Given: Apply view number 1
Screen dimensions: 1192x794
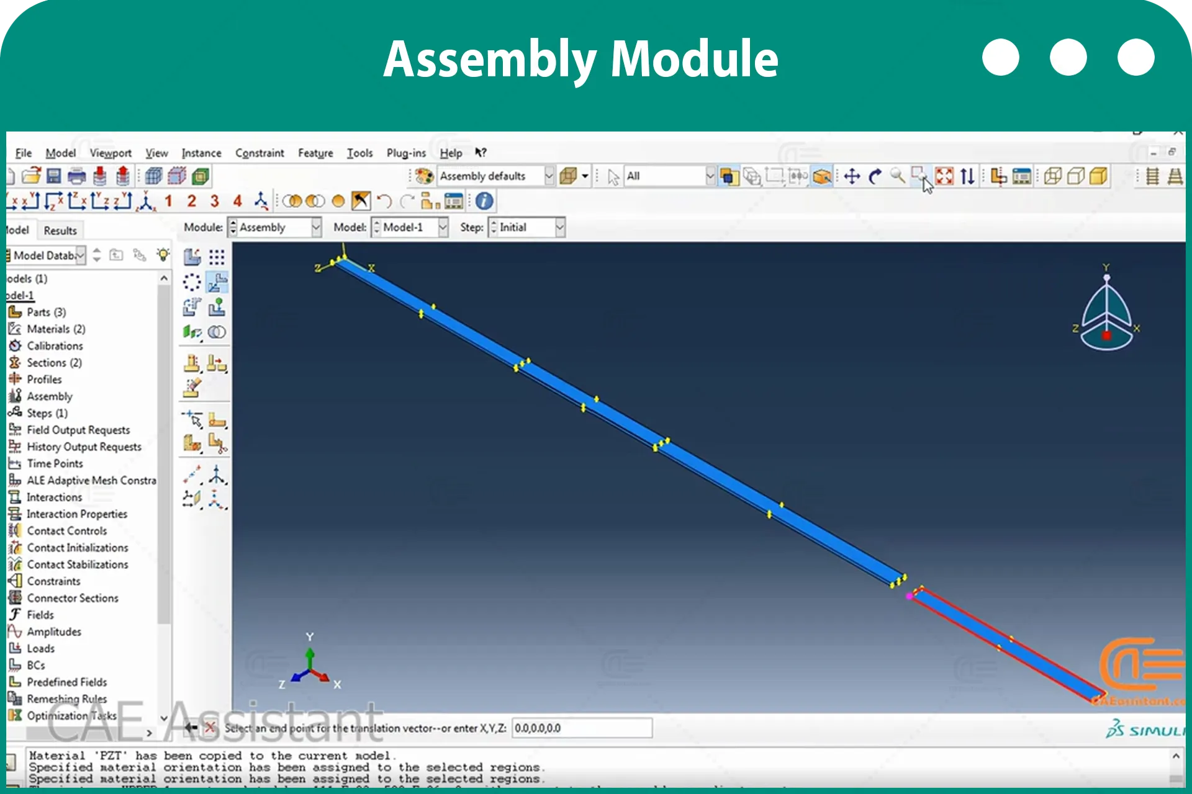Looking at the screenshot, I should pyautogui.click(x=168, y=202).
